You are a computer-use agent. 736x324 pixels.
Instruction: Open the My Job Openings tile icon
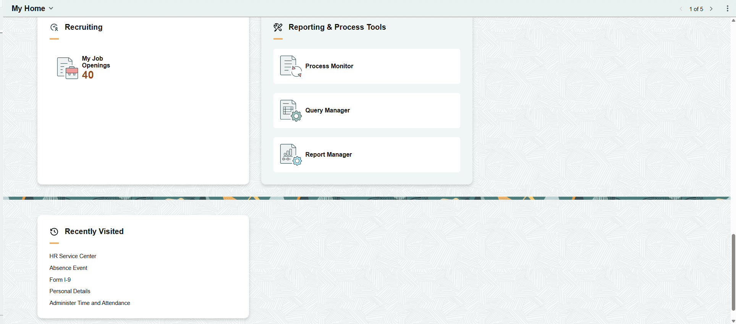pos(68,68)
